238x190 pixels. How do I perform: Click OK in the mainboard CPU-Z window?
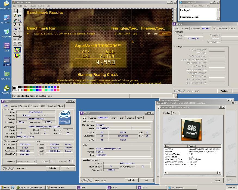pos(147,180)
